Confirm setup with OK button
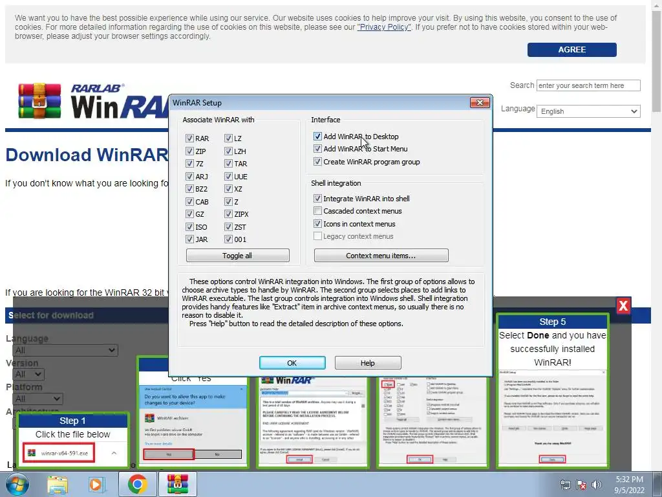 pyautogui.click(x=292, y=362)
